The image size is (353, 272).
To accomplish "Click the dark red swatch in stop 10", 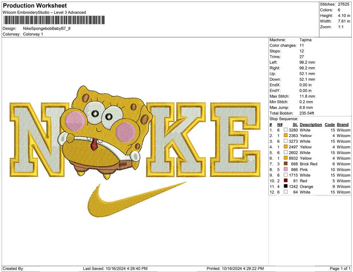I will (286, 181).
